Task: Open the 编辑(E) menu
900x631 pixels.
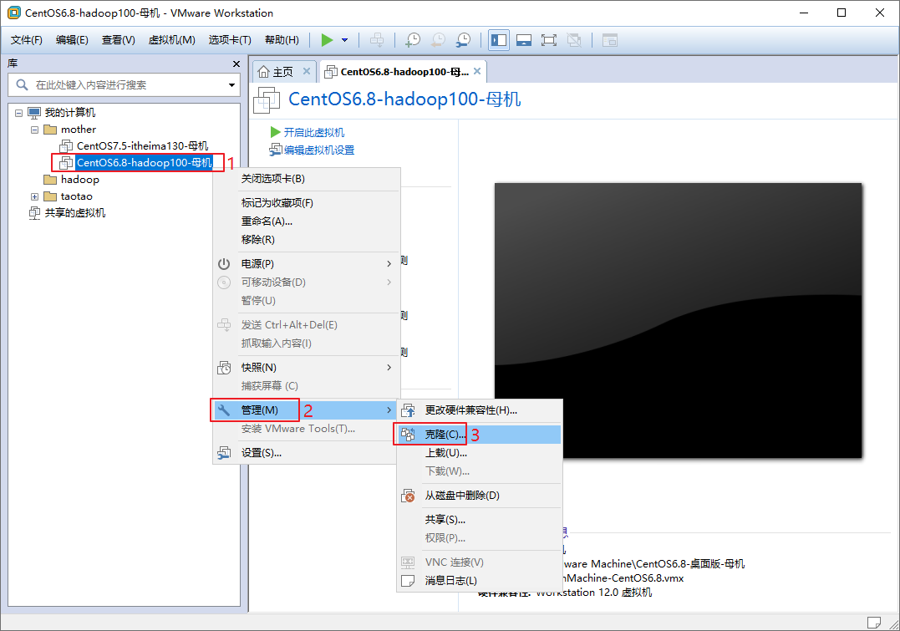Action: pyautogui.click(x=72, y=39)
